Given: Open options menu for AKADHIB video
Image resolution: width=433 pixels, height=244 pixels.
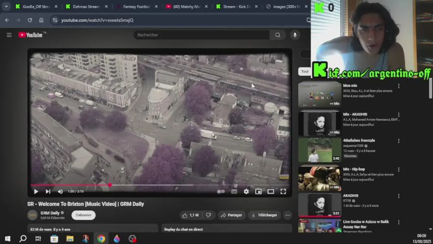Looking at the screenshot, I should pyautogui.click(x=399, y=196).
